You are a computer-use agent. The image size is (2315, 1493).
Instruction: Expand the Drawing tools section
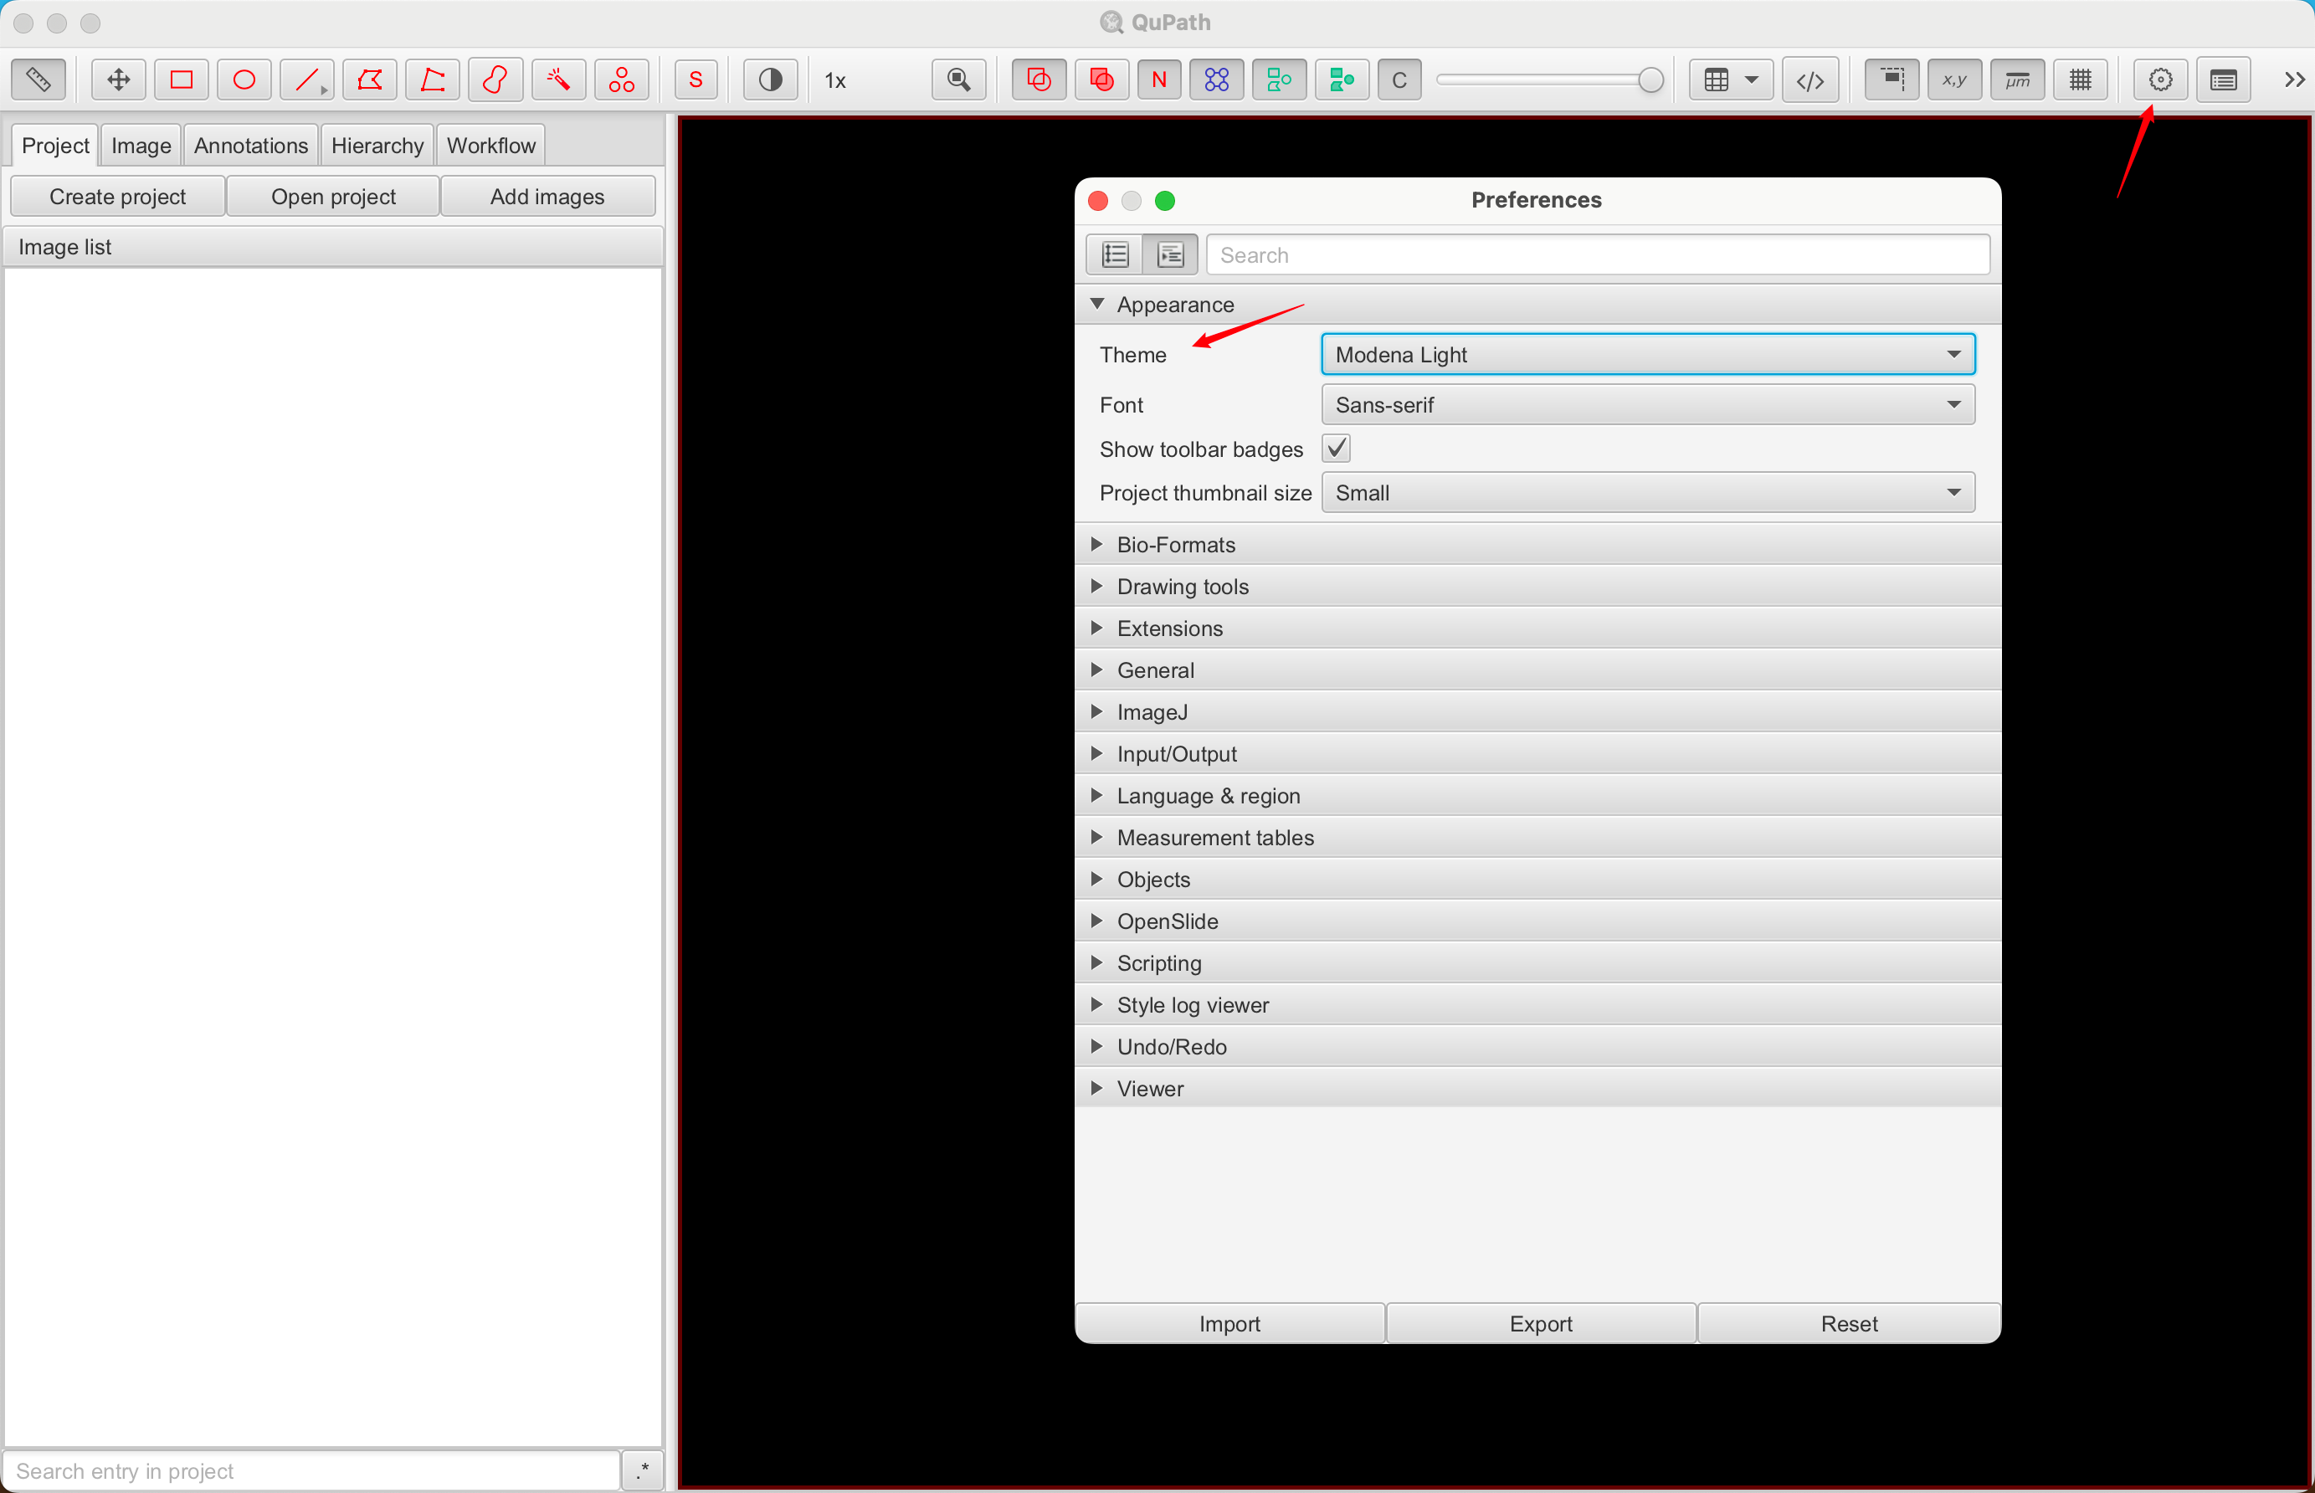pos(1182,587)
